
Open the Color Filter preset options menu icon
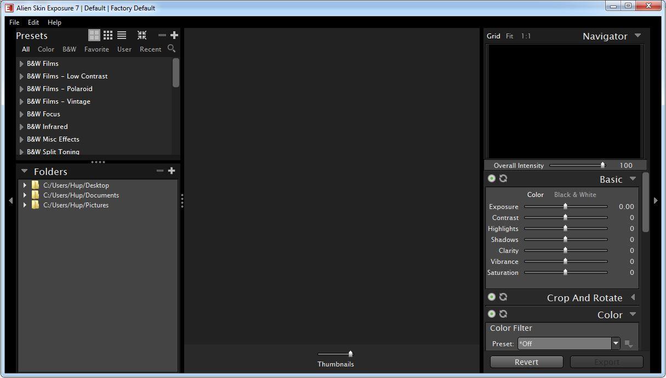click(x=629, y=344)
